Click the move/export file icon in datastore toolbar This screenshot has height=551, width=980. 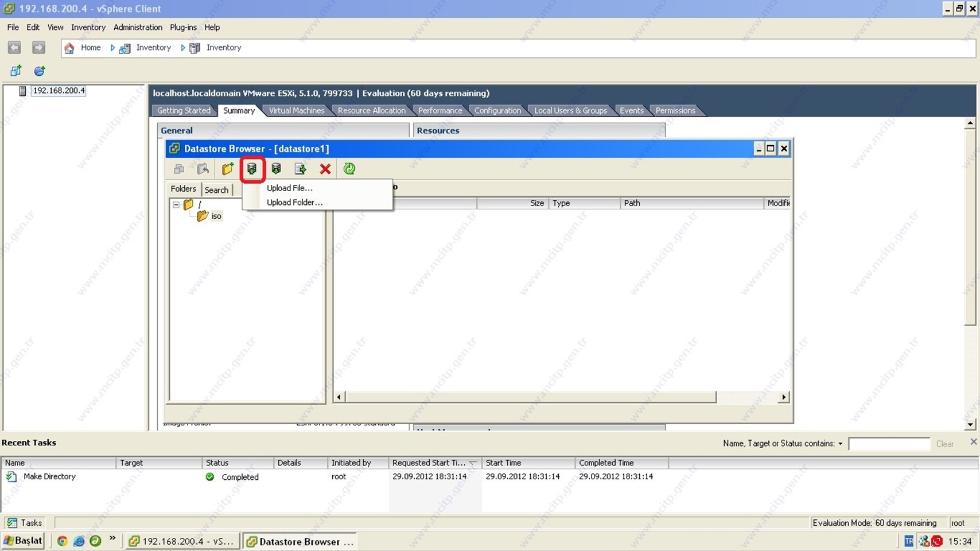(300, 169)
